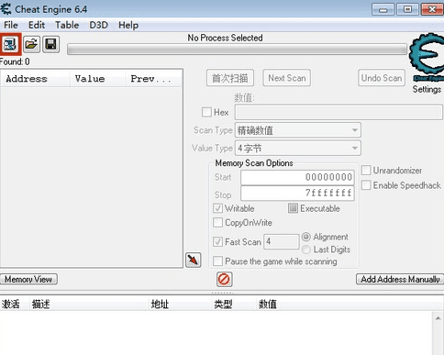The height and width of the screenshot is (355, 444).
Task: Click the red clear-list circle icon
Action: [x=224, y=279]
